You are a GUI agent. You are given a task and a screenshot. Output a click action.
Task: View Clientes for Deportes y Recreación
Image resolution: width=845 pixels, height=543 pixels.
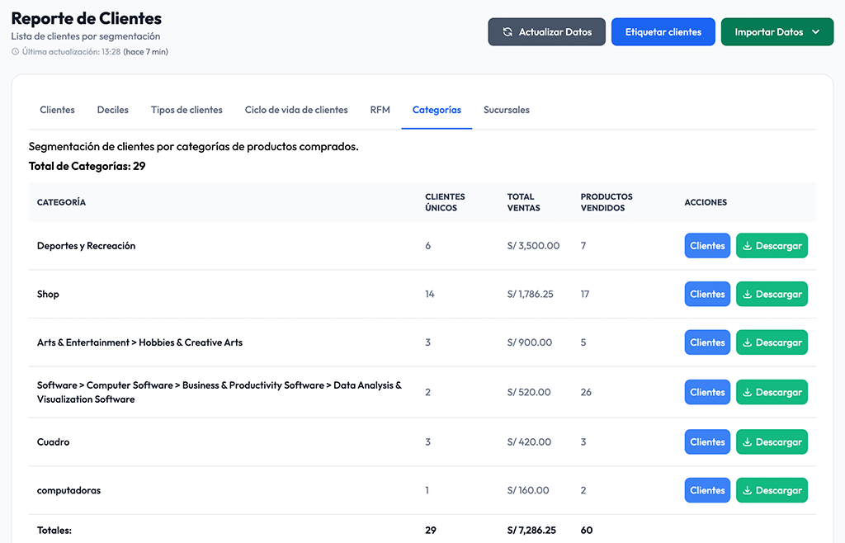click(707, 246)
